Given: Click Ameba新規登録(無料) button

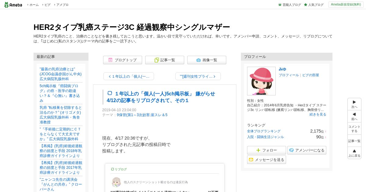Looking at the screenshot, I should (x=346, y=5).
